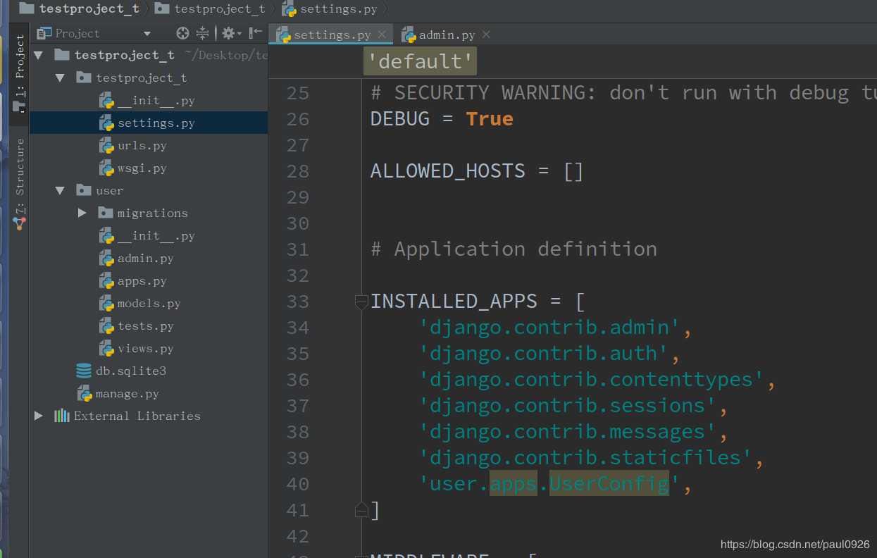Click the SECURITY WARNING comment line
This screenshot has width=877, height=558.
click(623, 92)
